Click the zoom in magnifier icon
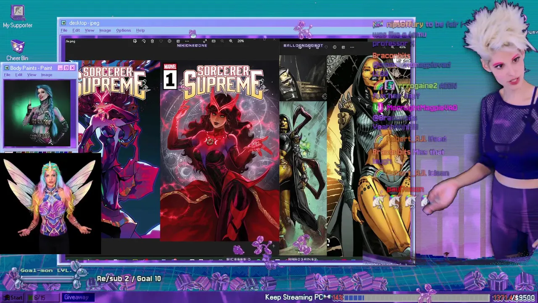The height and width of the screenshot is (303, 538). pos(231,41)
